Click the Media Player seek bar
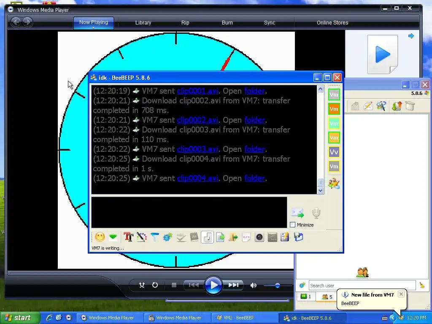 [151, 273]
